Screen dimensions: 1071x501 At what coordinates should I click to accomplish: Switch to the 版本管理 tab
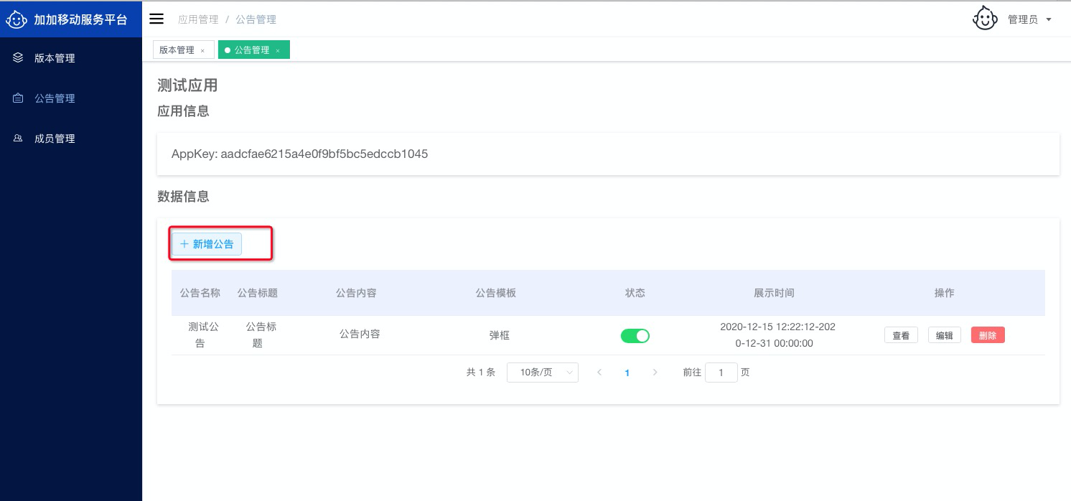pos(177,50)
